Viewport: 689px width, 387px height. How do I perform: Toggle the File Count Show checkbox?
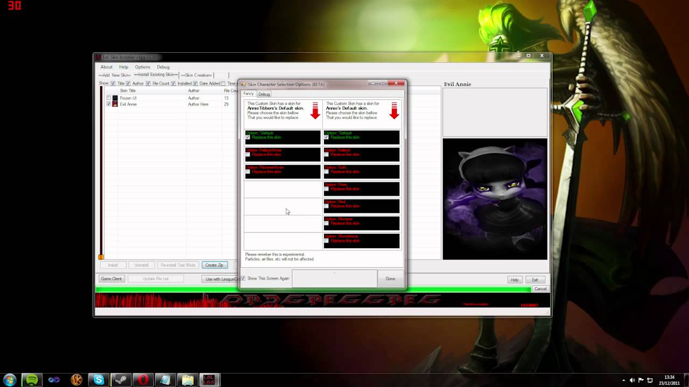pyautogui.click(x=148, y=83)
